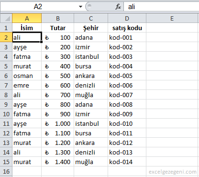Screen dimensions: 199x177
Task: Select the cell with kod-006
Action: (x=127, y=85)
